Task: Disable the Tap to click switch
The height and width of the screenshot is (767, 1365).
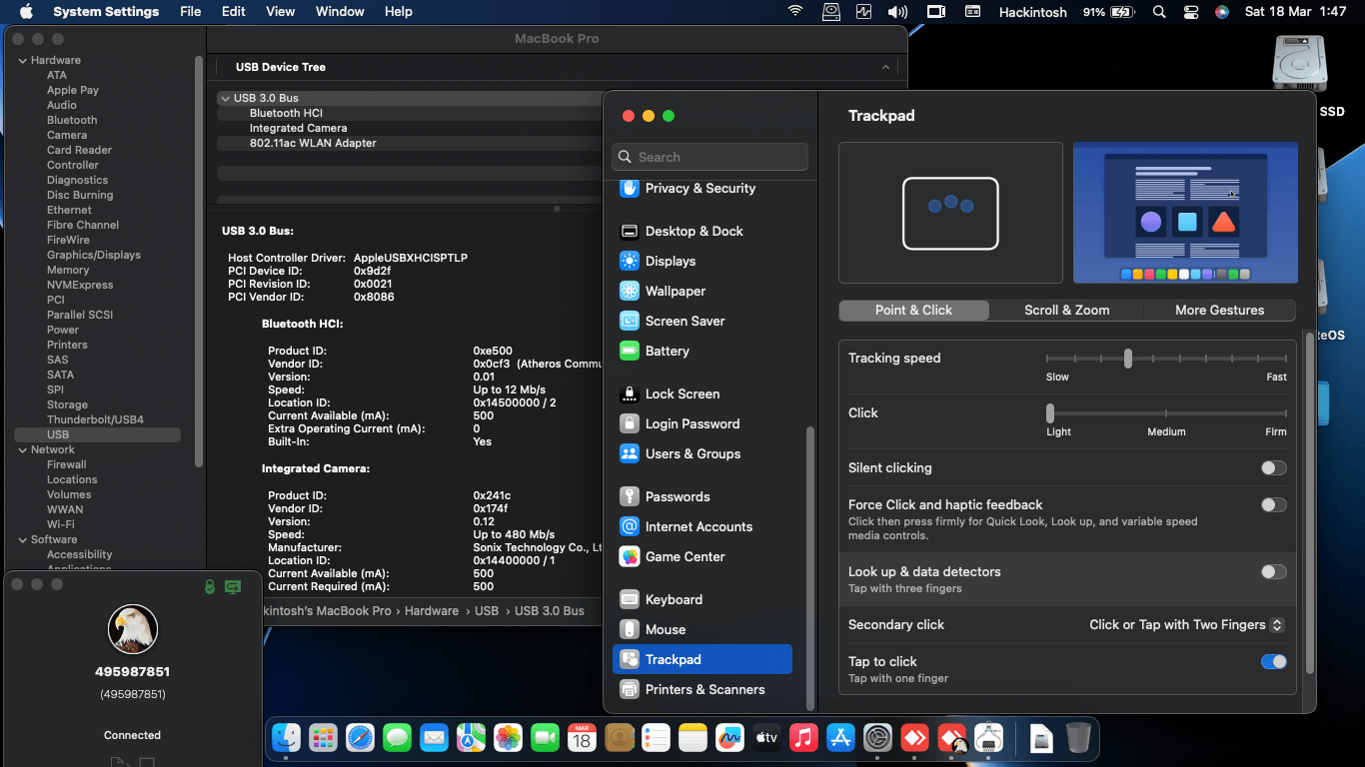Action: coord(1273,661)
